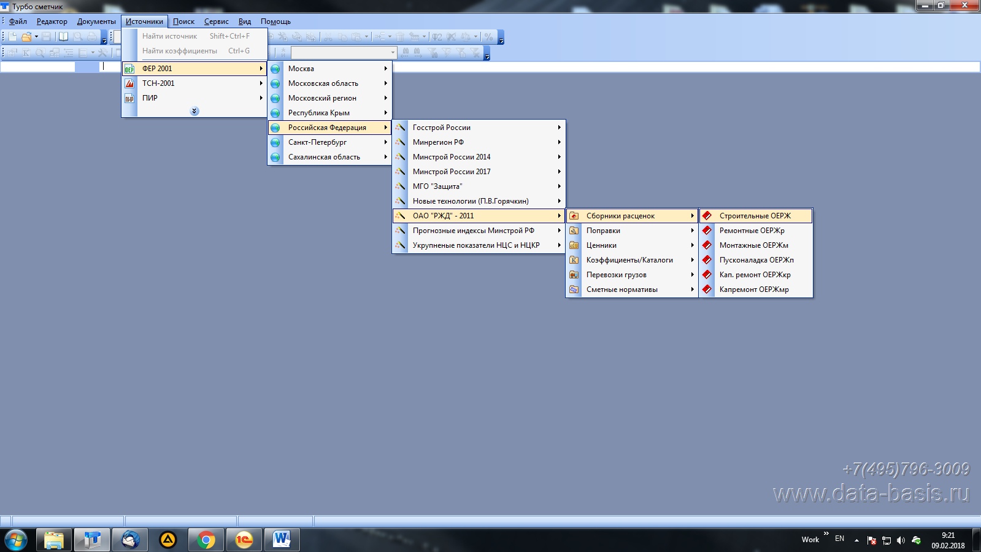
Task: Open the Редактор menu
Action: [52, 21]
